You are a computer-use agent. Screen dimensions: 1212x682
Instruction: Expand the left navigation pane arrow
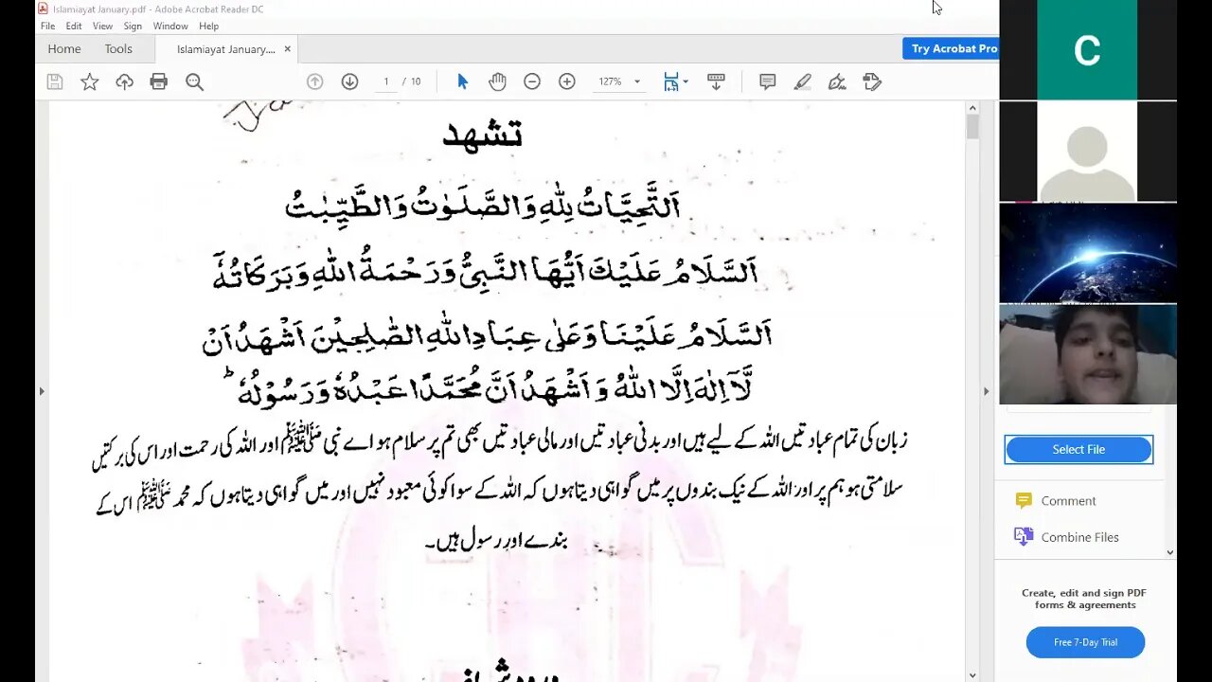click(41, 390)
